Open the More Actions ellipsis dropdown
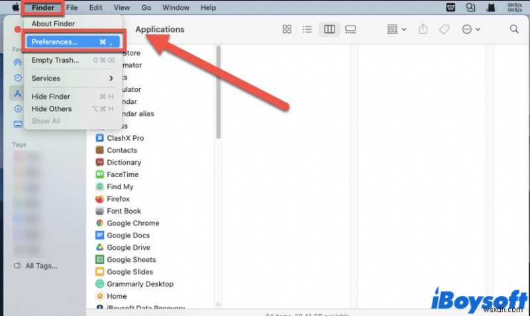Image resolution: width=530 pixels, height=316 pixels. (470, 29)
